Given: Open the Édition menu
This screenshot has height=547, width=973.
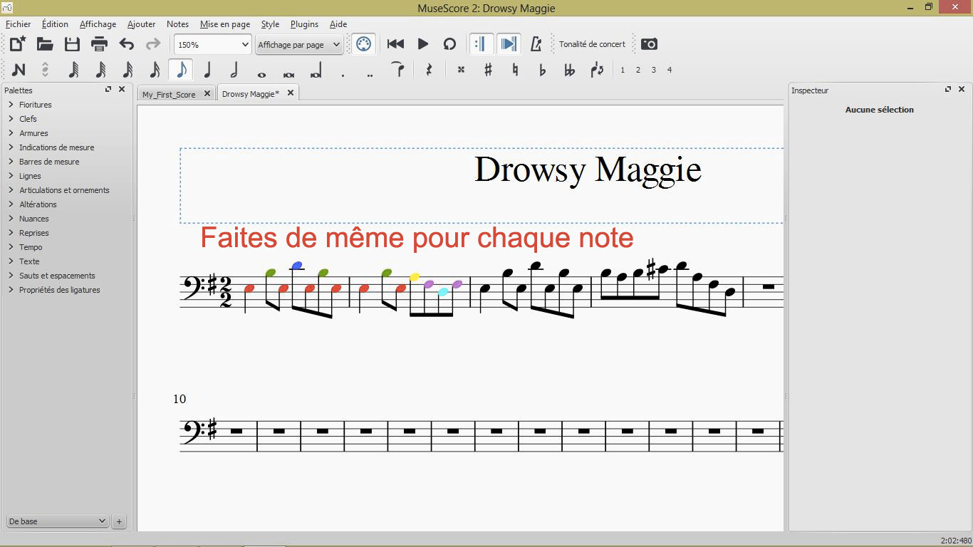Looking at the screenshot, I should pos(55,24).
